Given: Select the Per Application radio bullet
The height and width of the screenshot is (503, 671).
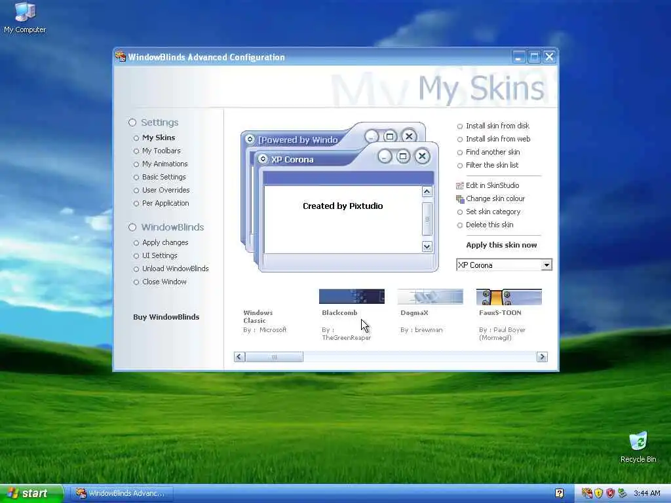Looking at the screenshot, I should click(136, 204).
